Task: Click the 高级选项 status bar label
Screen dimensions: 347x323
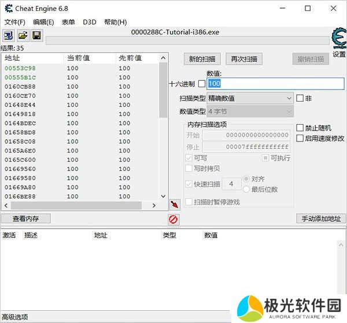Action: 15,317
